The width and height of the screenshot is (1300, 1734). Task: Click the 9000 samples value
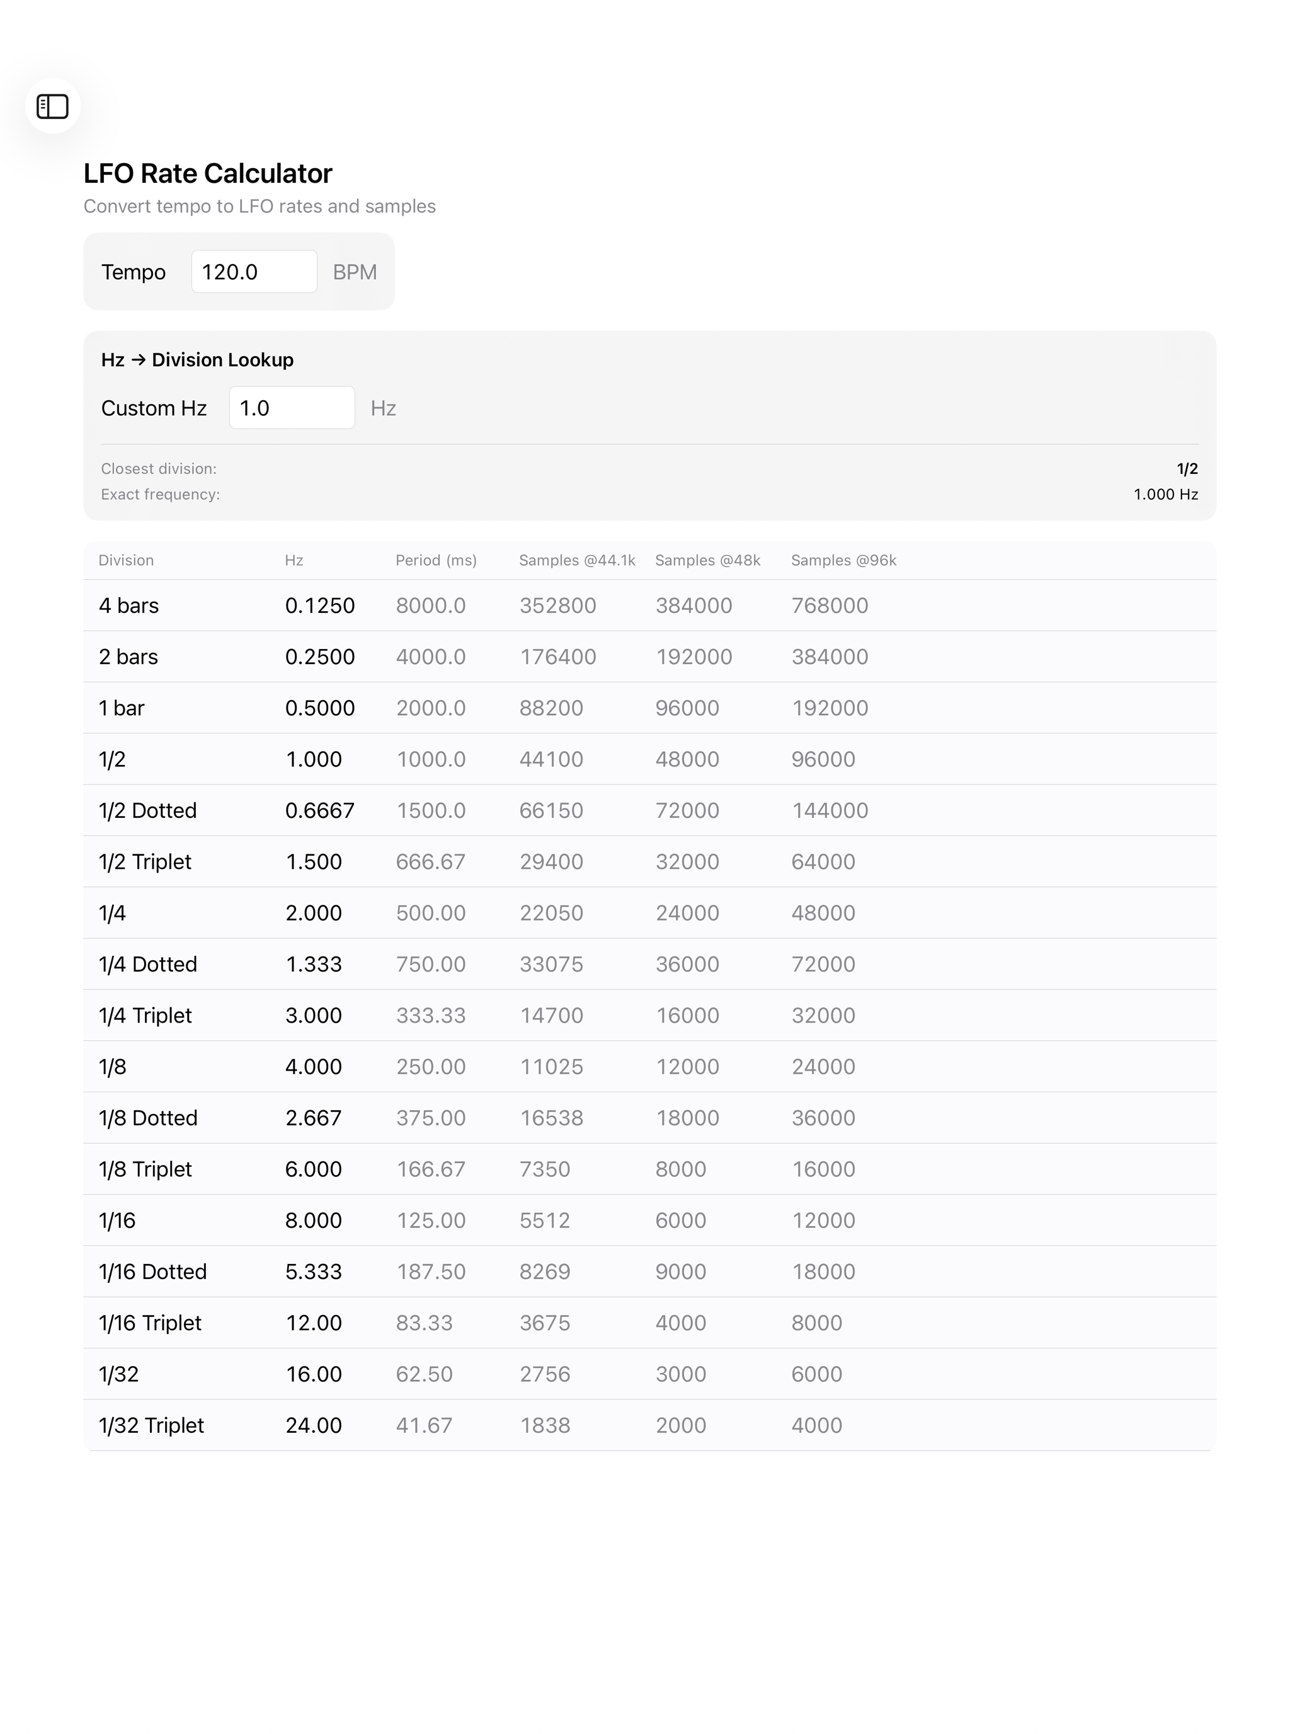click(x=680, y=1271)
